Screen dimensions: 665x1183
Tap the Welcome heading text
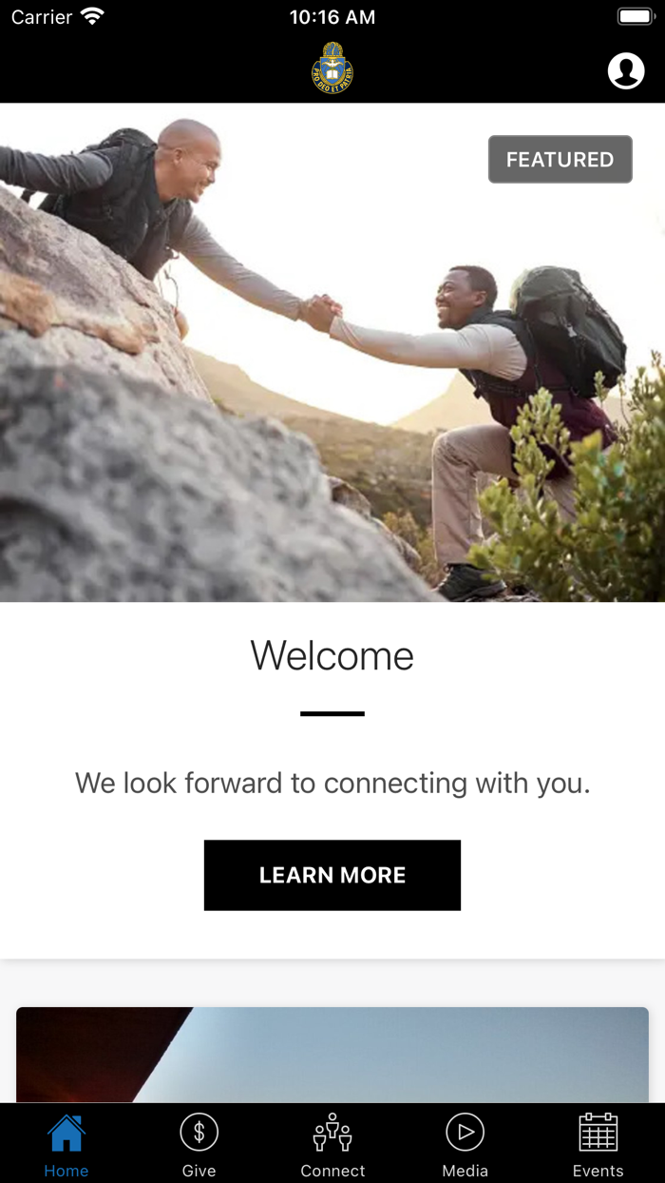(332, 655)
